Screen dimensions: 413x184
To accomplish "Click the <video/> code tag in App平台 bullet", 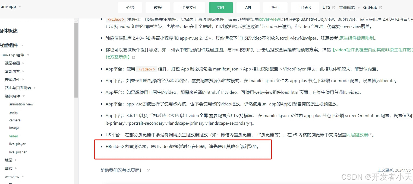I will click(147, 69).
